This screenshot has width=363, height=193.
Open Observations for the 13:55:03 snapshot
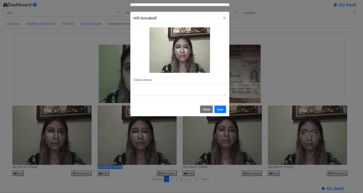click(337, 174)
